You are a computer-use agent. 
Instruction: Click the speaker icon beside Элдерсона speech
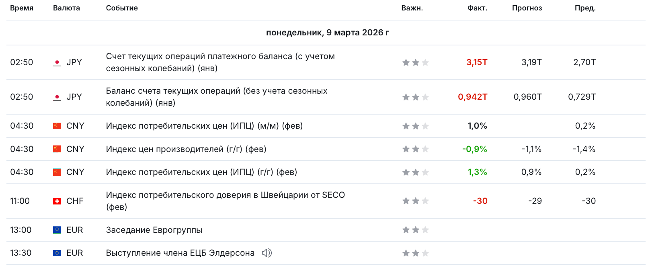click(267, 253)
